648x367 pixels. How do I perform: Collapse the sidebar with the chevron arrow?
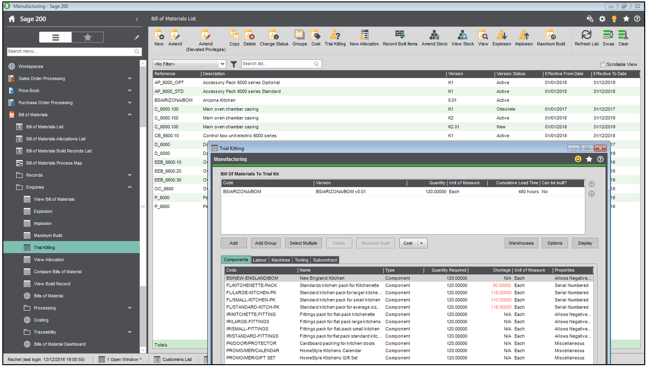[137, 20]
